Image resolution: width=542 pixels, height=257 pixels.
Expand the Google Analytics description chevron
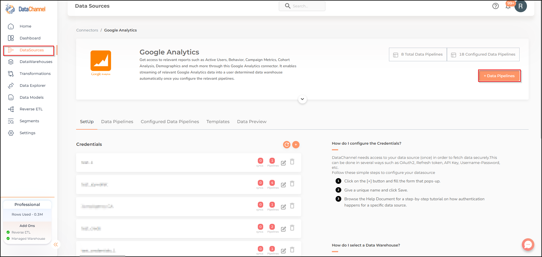[302, 99]
